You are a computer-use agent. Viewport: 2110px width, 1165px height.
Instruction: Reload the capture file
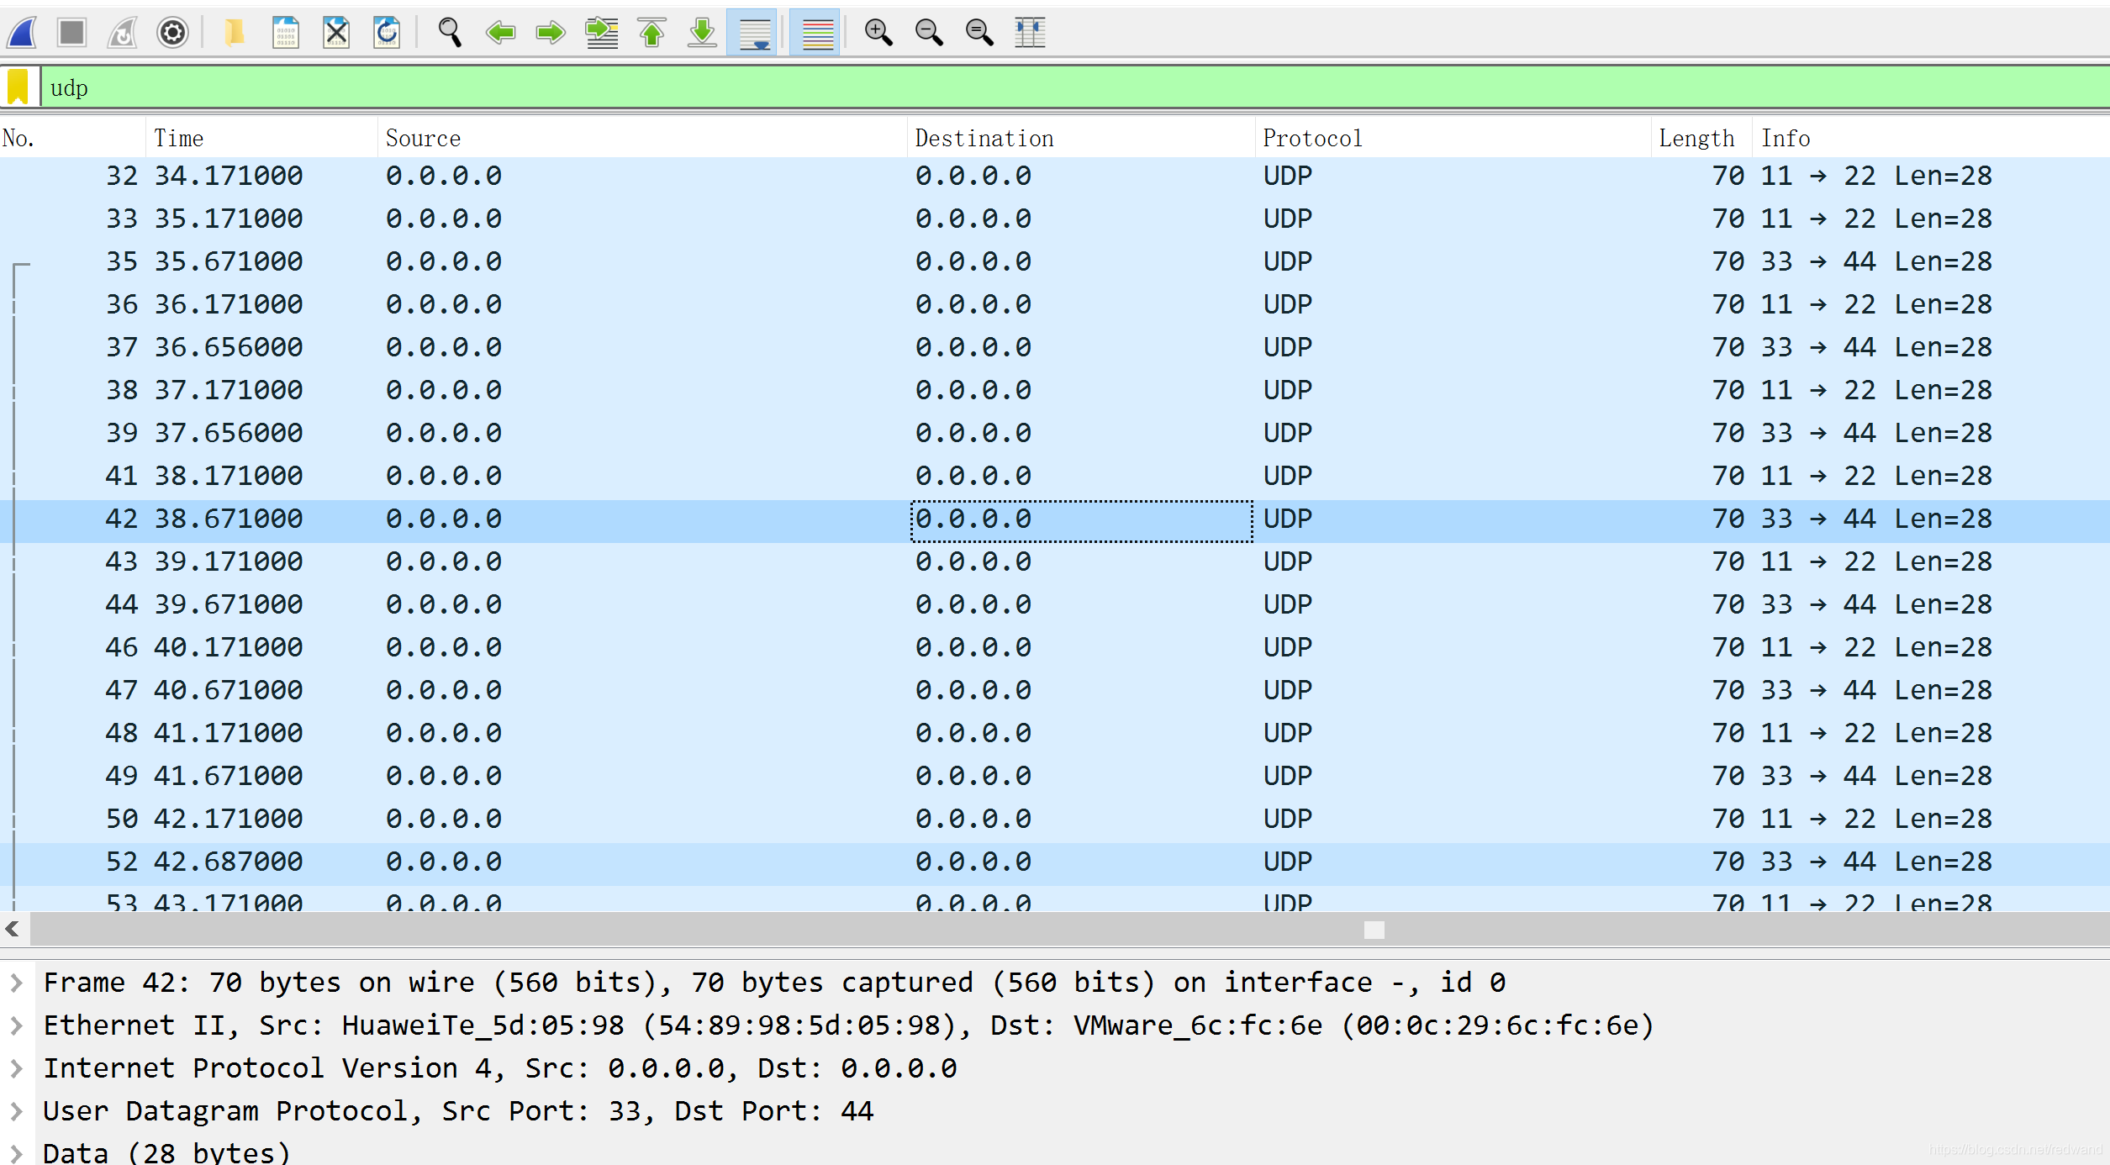point(387,33)
